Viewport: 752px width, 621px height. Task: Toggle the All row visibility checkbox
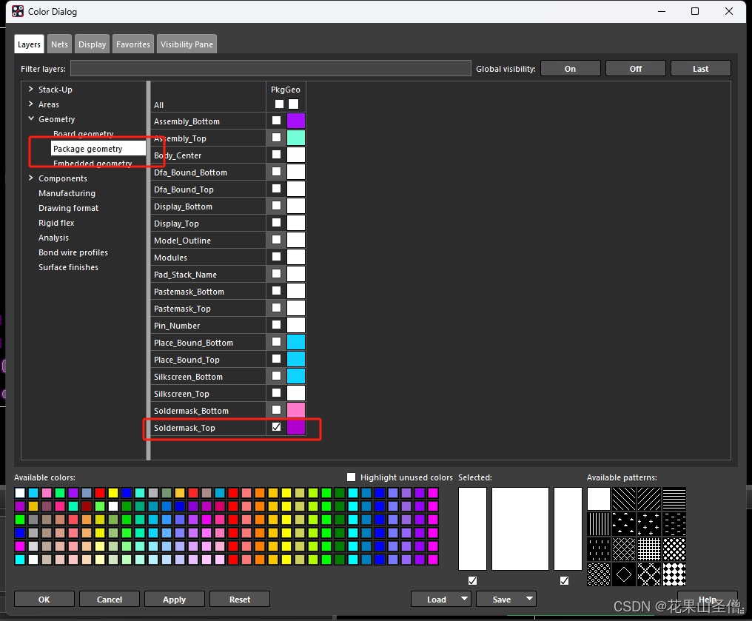pyautogui.click(x=279, y=104)
